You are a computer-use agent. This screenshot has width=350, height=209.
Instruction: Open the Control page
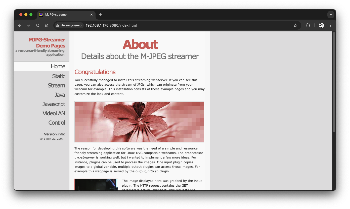click(x=57, y=123)
